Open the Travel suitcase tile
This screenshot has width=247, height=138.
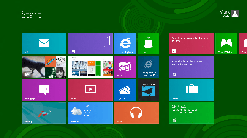[192, 90]
